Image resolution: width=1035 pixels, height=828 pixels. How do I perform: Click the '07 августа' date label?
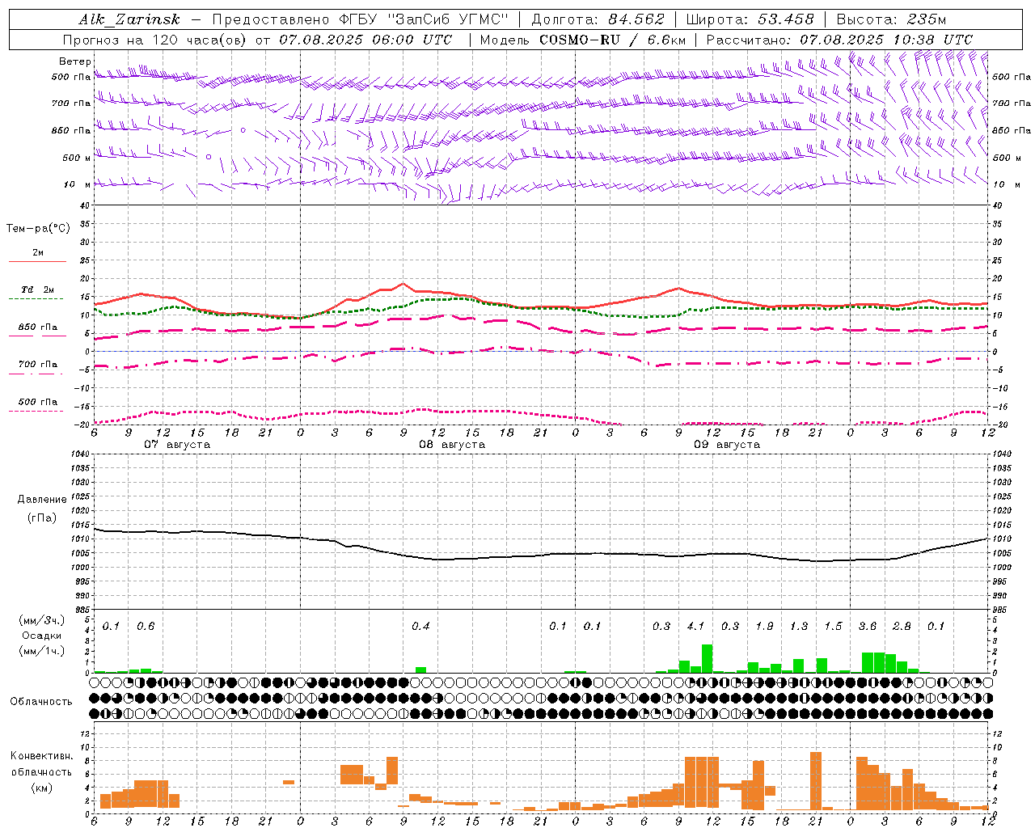click(x=177, y=445)
